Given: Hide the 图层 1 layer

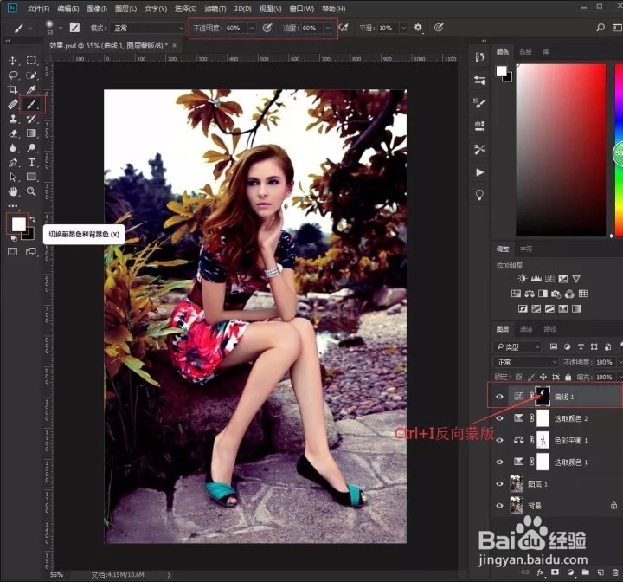Looking at the screenshot, I should point(499,484).
